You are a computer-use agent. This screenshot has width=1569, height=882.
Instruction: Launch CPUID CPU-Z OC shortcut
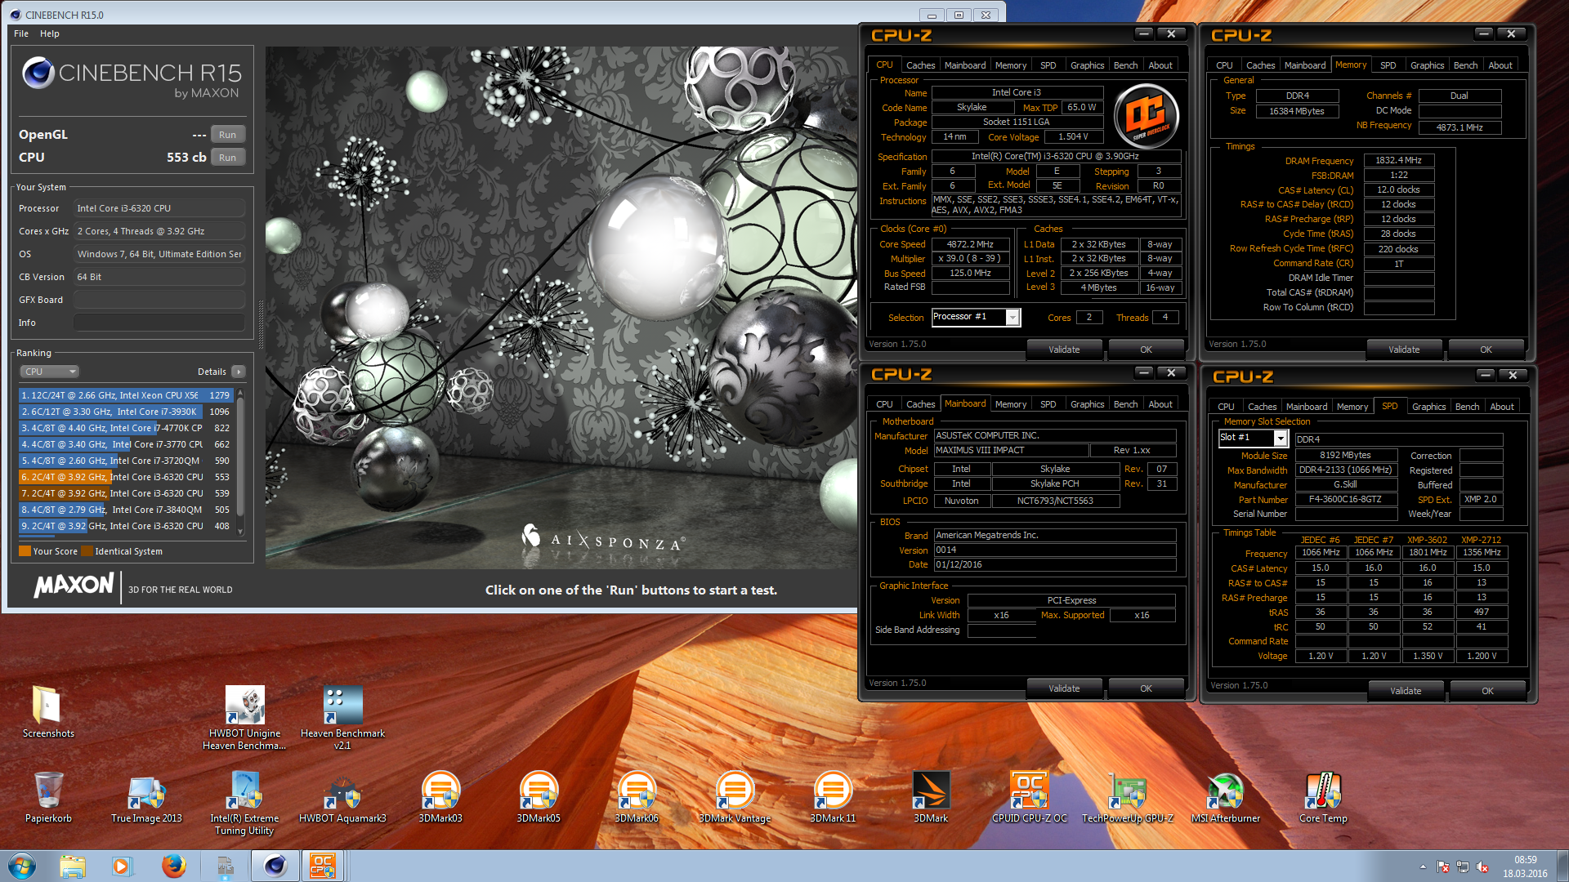click(1029, 797)
